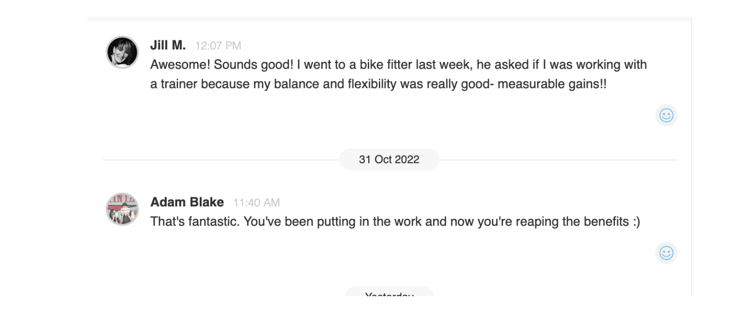Click divider line right of 31 Oct 2022
Viewport: 746px width, 313px height.
tap(557, 159)
